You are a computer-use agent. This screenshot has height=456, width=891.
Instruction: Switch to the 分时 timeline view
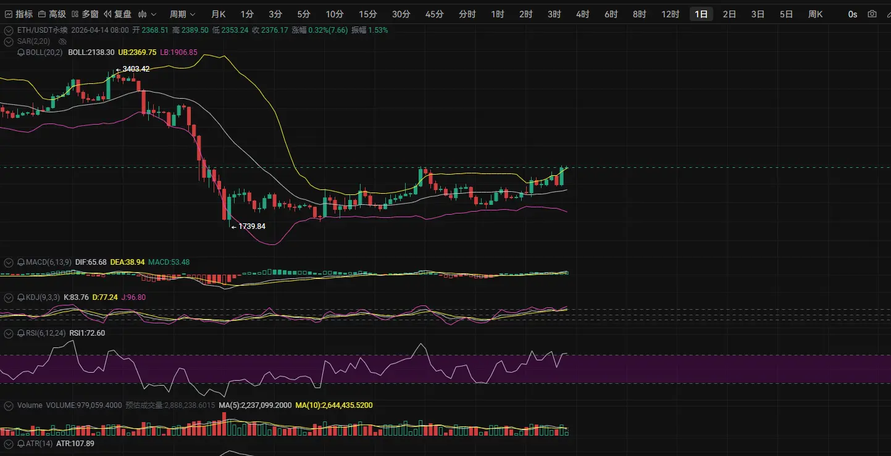[467, 14]
